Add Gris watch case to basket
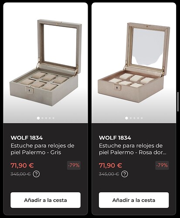The image size is (180, 218). (x=45, y=200)
